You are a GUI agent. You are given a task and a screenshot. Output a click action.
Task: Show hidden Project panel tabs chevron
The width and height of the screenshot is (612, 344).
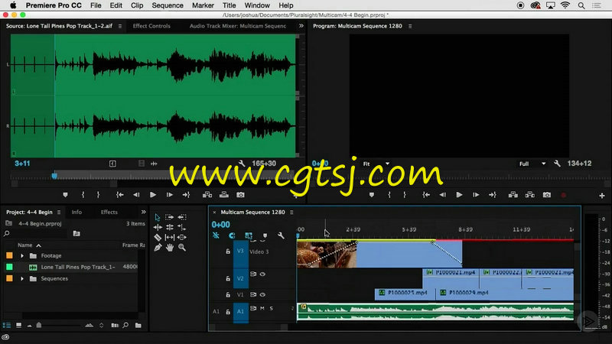pos(144,212)
